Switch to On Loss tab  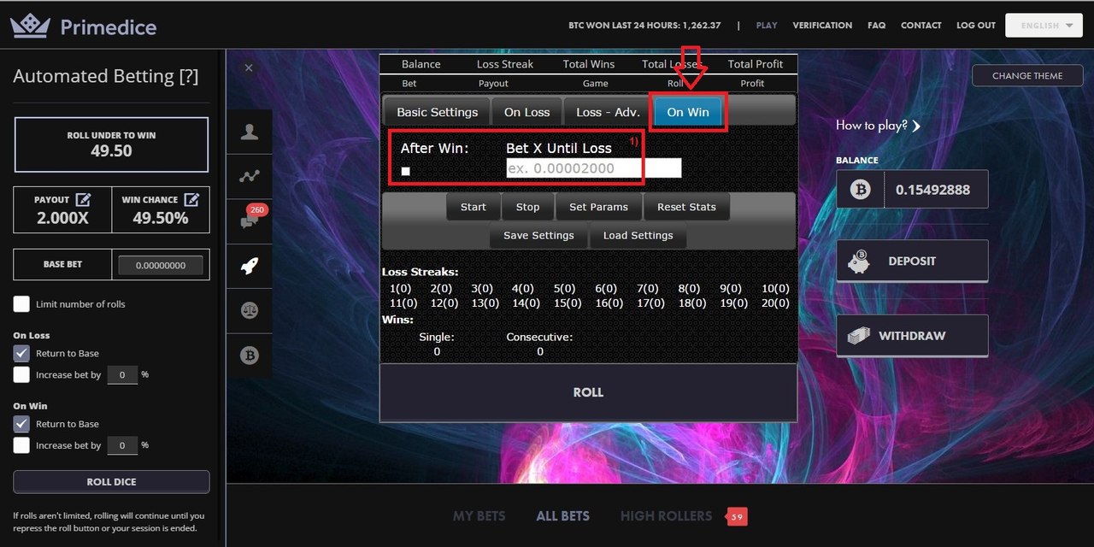(527, 112)
